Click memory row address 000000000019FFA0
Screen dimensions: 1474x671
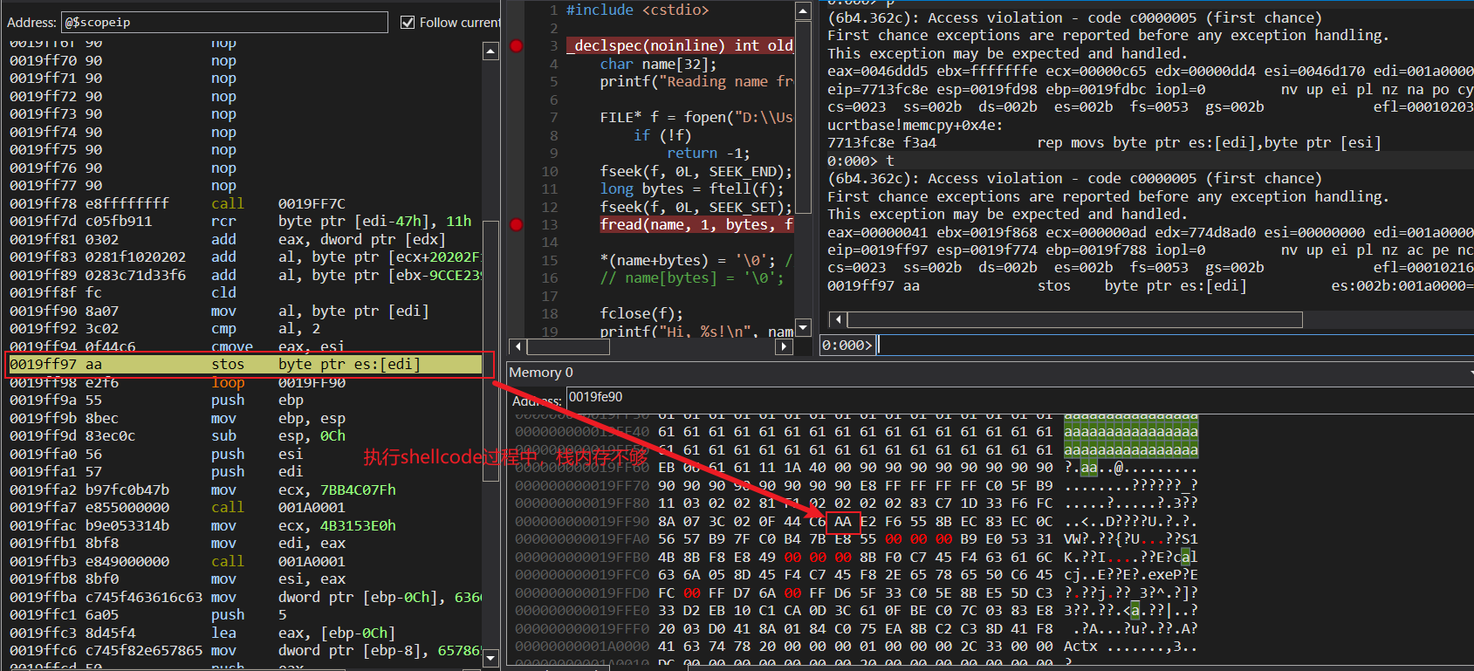(x=582, y=538)
